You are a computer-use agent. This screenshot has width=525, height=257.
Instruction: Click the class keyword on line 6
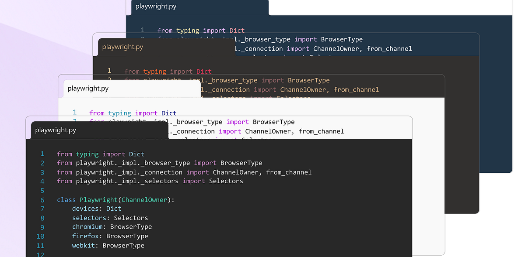pos(66,199)
